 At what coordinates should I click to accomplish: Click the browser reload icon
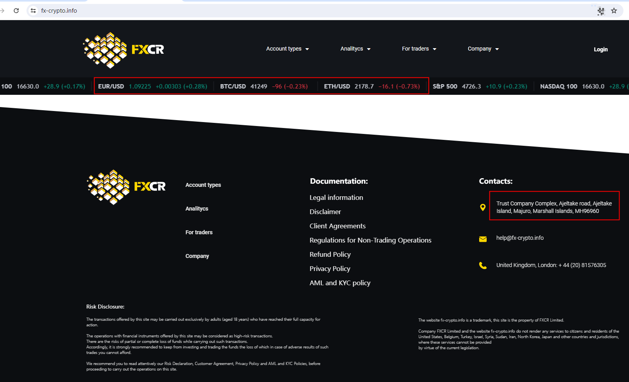16,11
